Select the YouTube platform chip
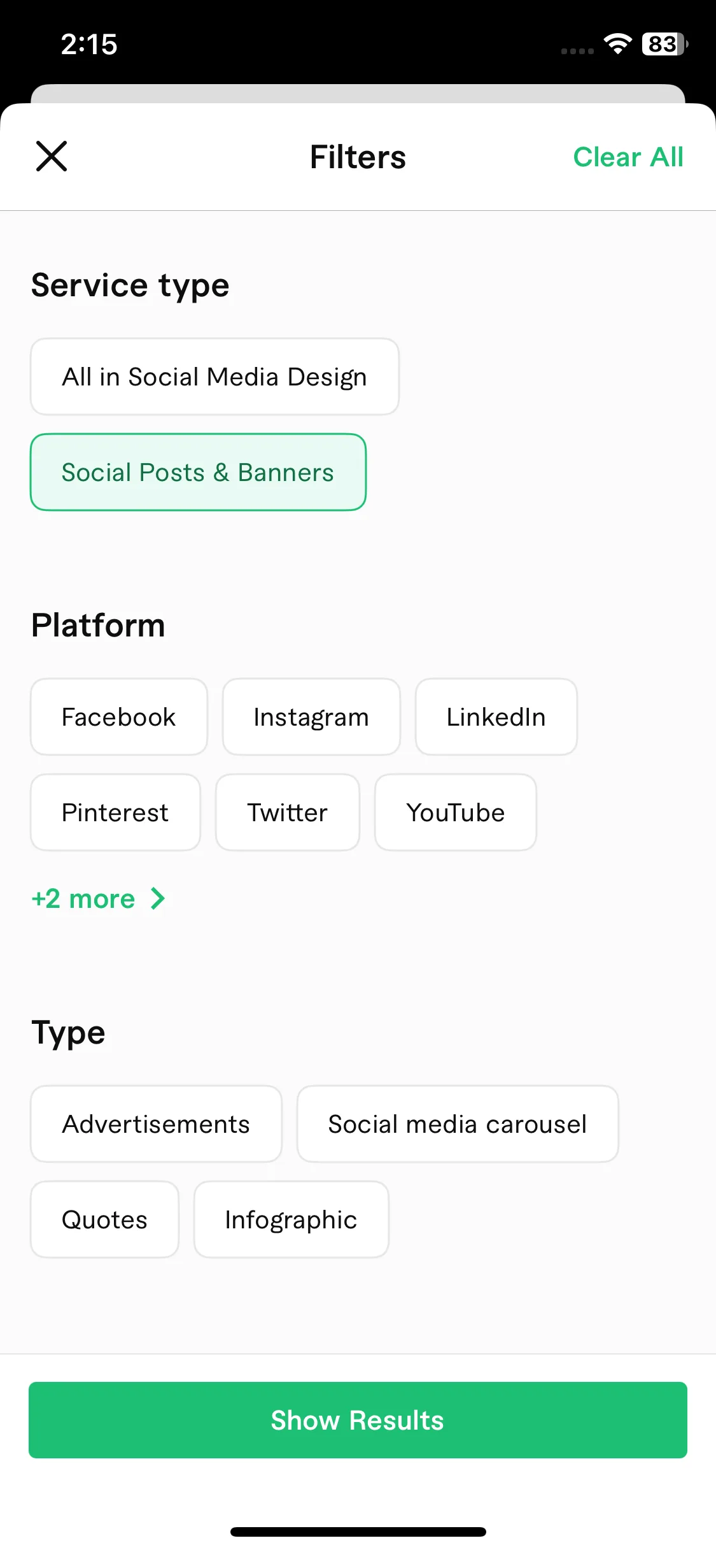 coord(456,812)
